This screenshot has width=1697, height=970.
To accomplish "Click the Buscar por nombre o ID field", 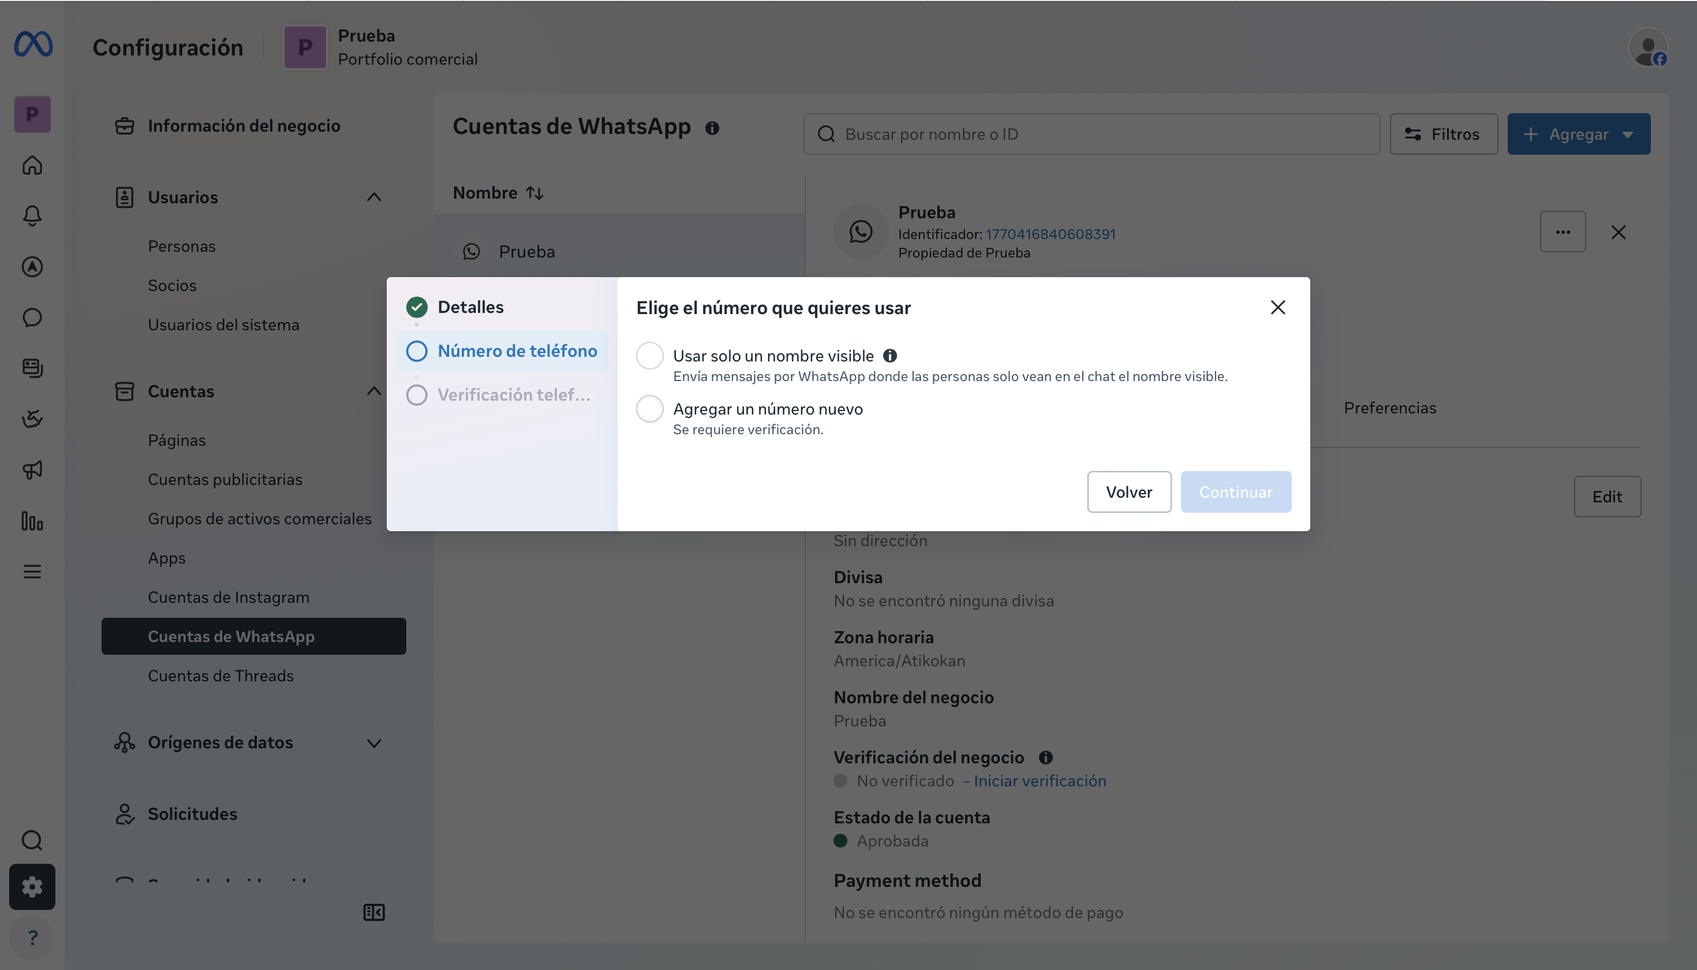I will coord(1092,134).
